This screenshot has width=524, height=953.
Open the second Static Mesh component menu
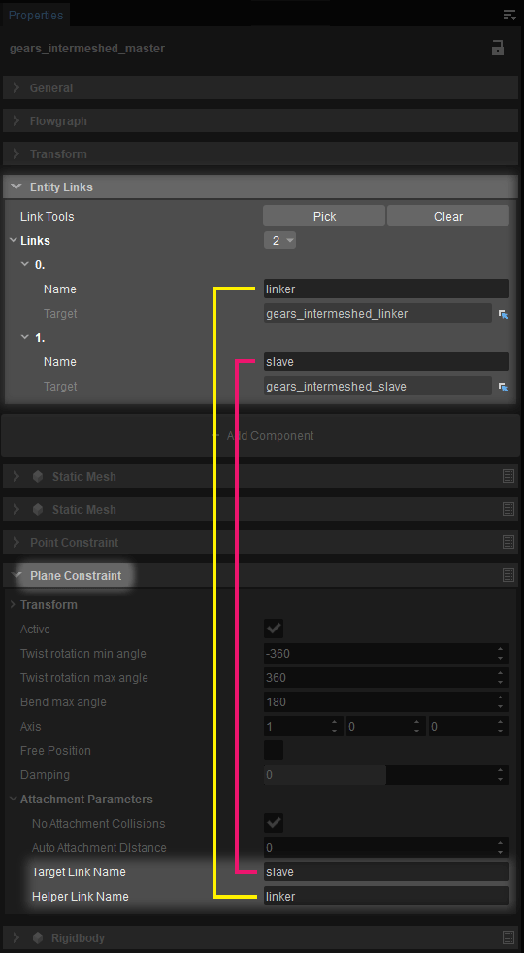(x=508, y=509)
